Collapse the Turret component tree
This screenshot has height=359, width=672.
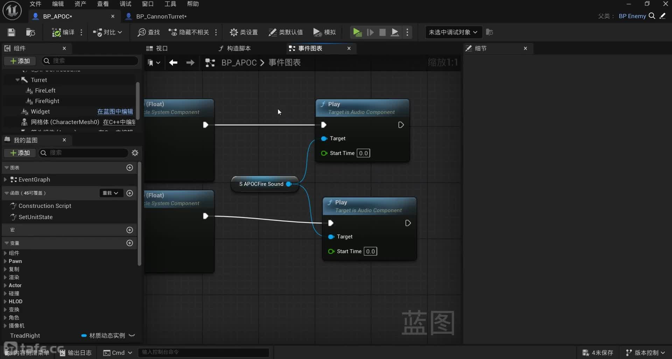(17, 80)
